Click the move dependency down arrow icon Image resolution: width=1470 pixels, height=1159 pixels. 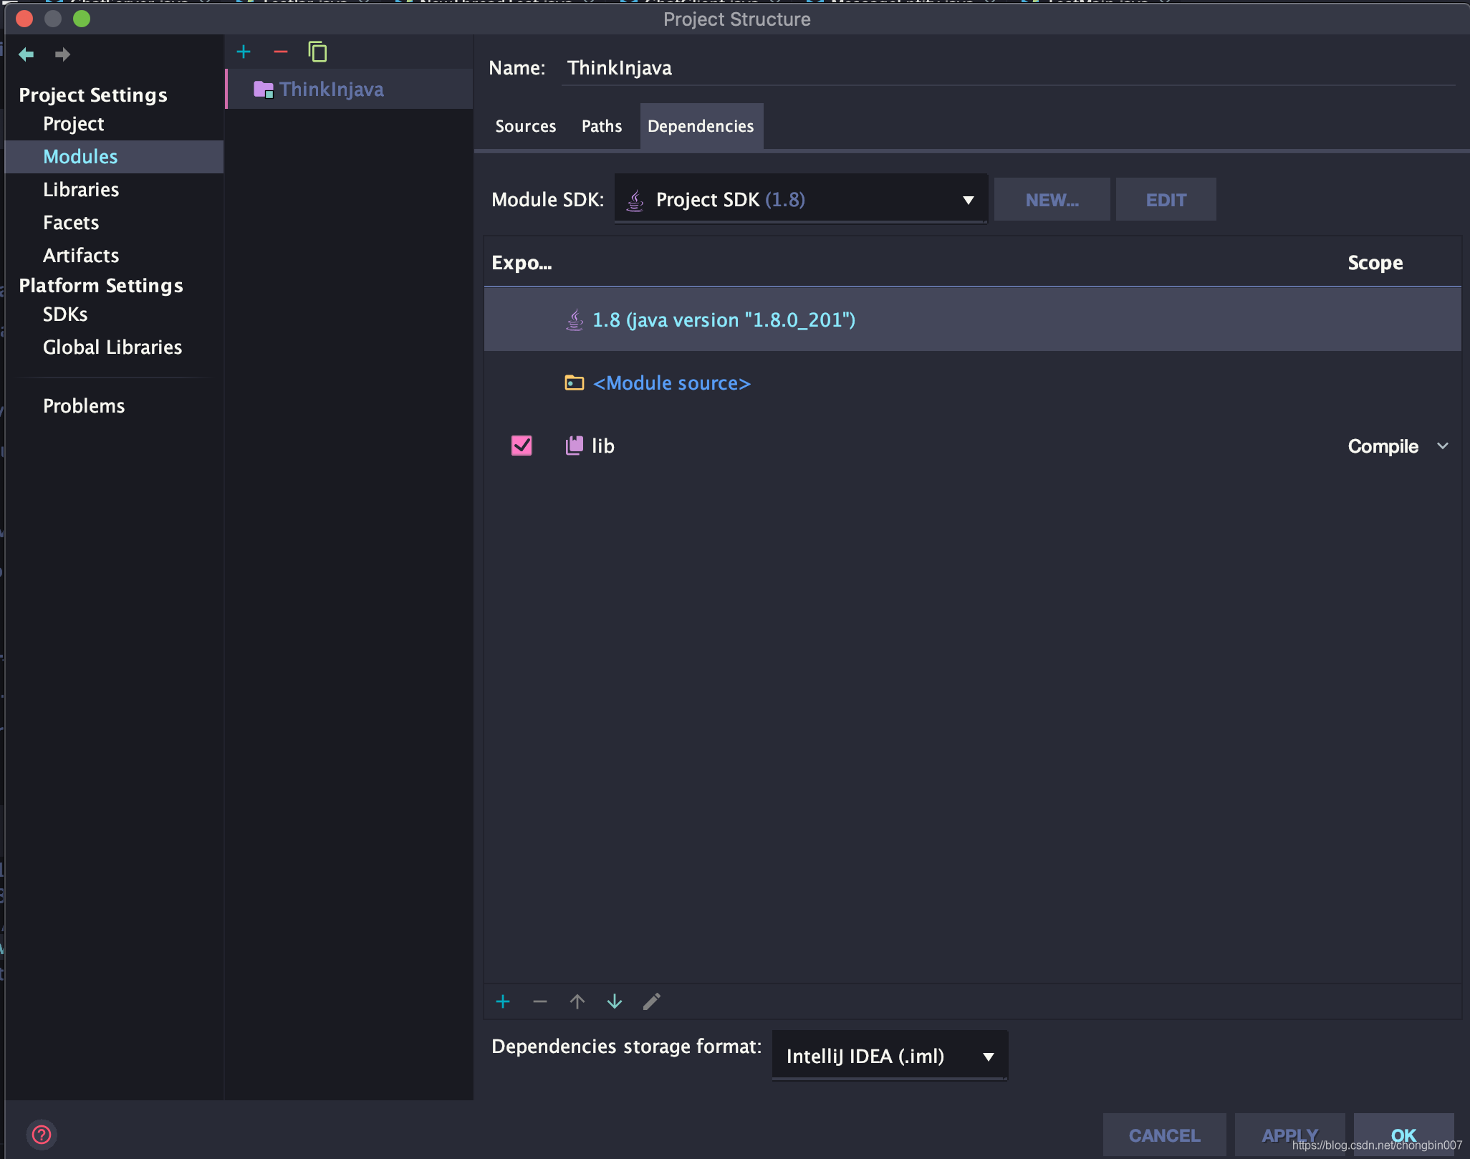click(x=615, y=1001)
